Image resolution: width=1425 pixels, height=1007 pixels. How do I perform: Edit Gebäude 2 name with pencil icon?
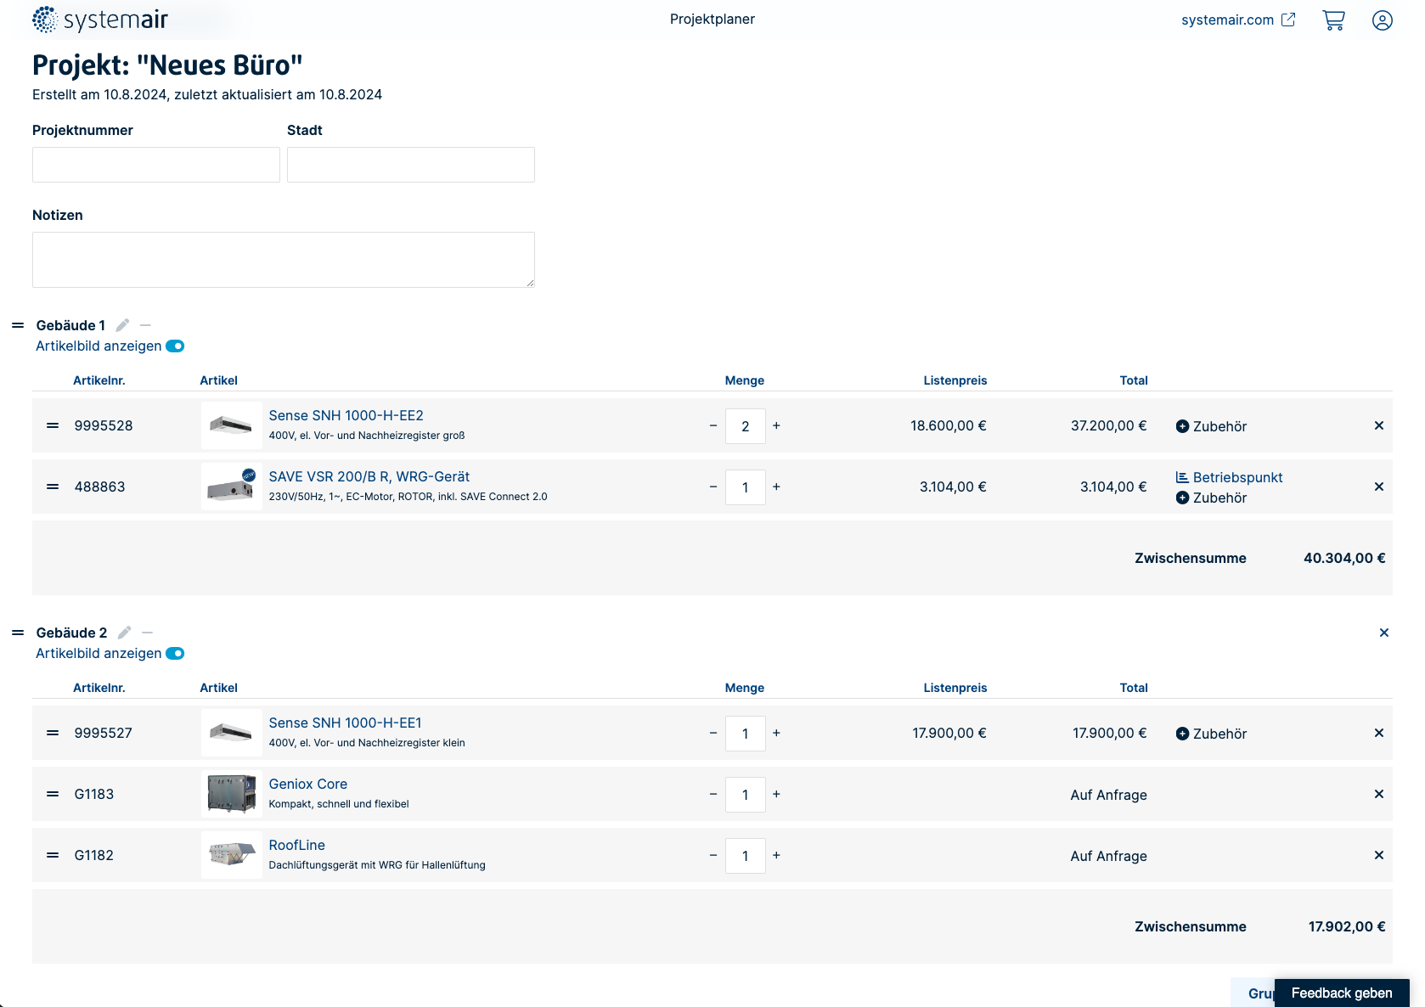coord(124,633)
